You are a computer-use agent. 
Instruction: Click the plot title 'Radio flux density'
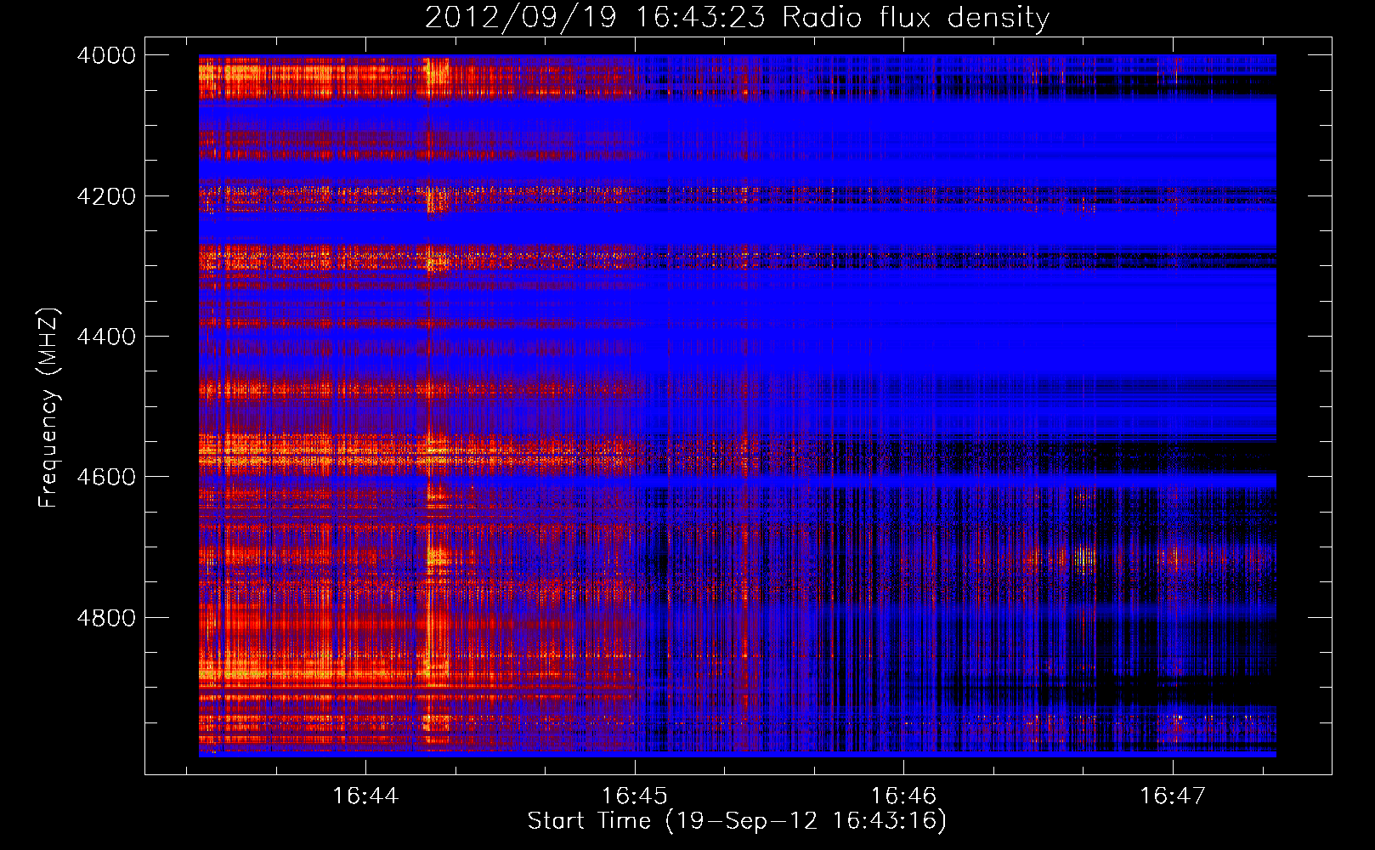[916, 18]
